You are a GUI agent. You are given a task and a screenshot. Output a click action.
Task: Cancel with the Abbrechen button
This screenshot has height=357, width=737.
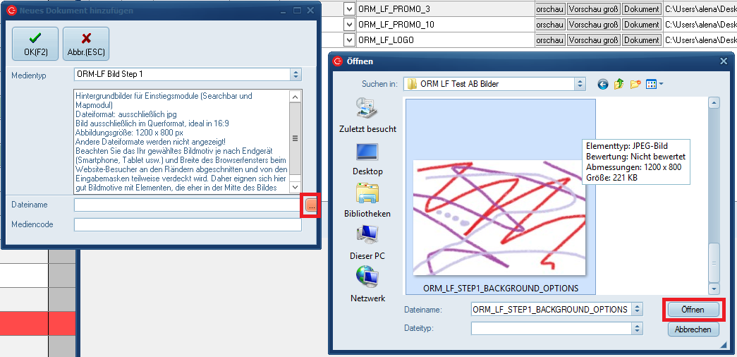(692, 329)
